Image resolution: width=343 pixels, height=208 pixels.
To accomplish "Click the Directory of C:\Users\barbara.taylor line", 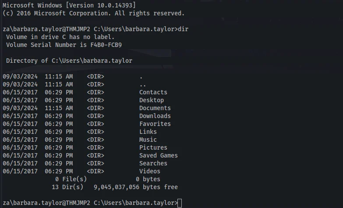I will pyautogui.click(x=69, y=61).
